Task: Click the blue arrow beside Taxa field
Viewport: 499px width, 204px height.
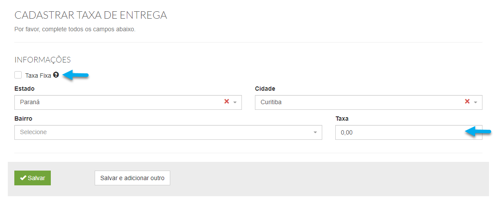Action: (x=478, y=131)
